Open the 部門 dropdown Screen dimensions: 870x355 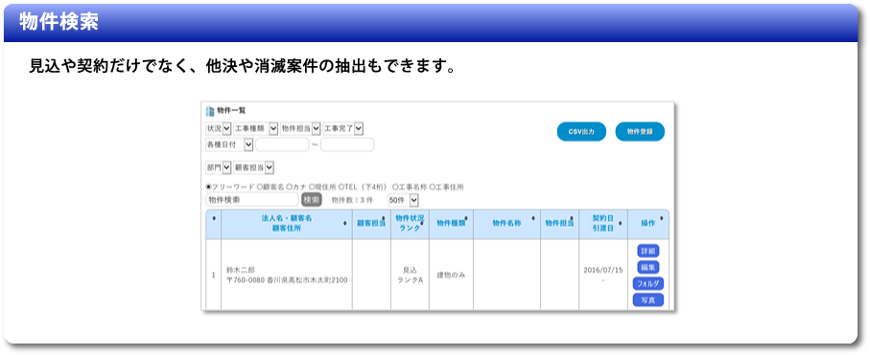pyautogui.click(x=218, y=166)
